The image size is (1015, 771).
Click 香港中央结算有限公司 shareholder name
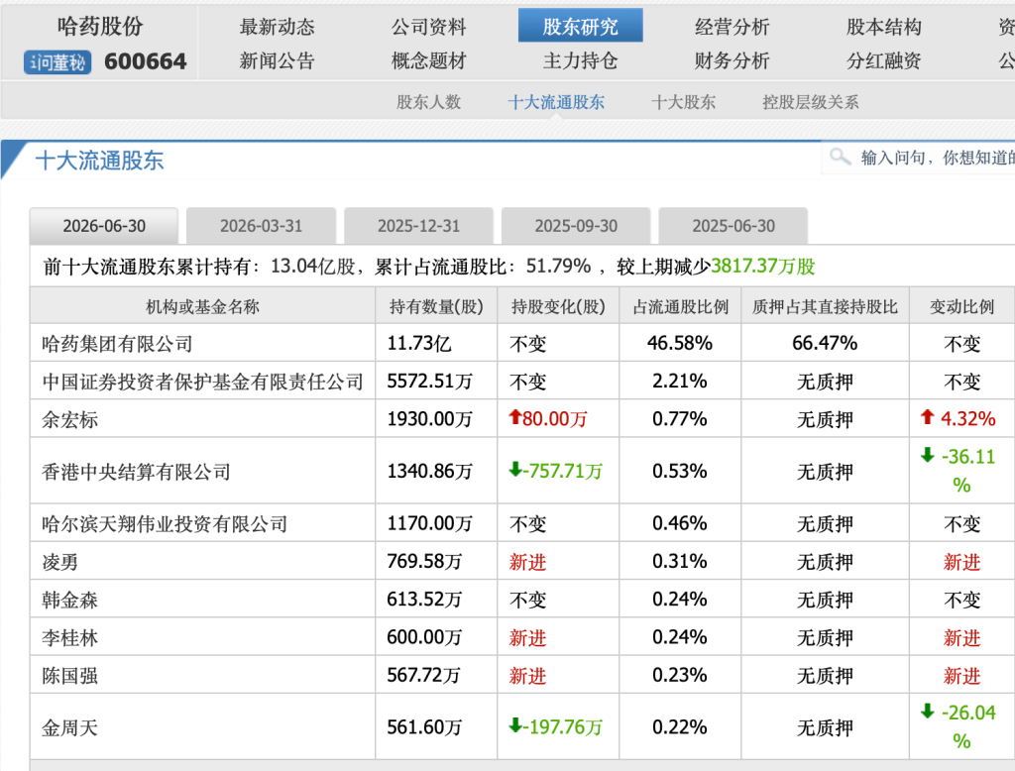tap(136, 472)
